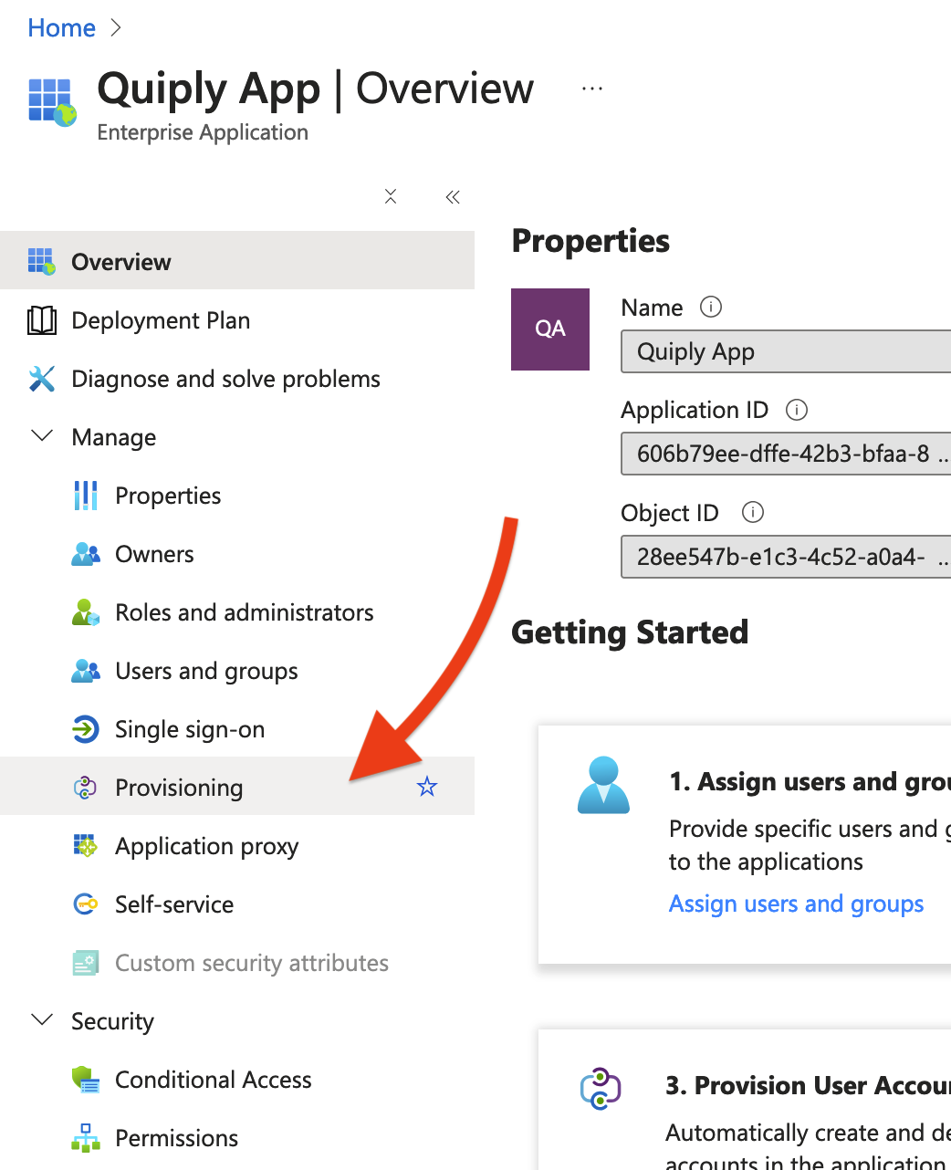Click the Deployment Plan book icon
The height and width of the screenshot is (1170, 951).
pyautogui.click(x=42, y=320)
